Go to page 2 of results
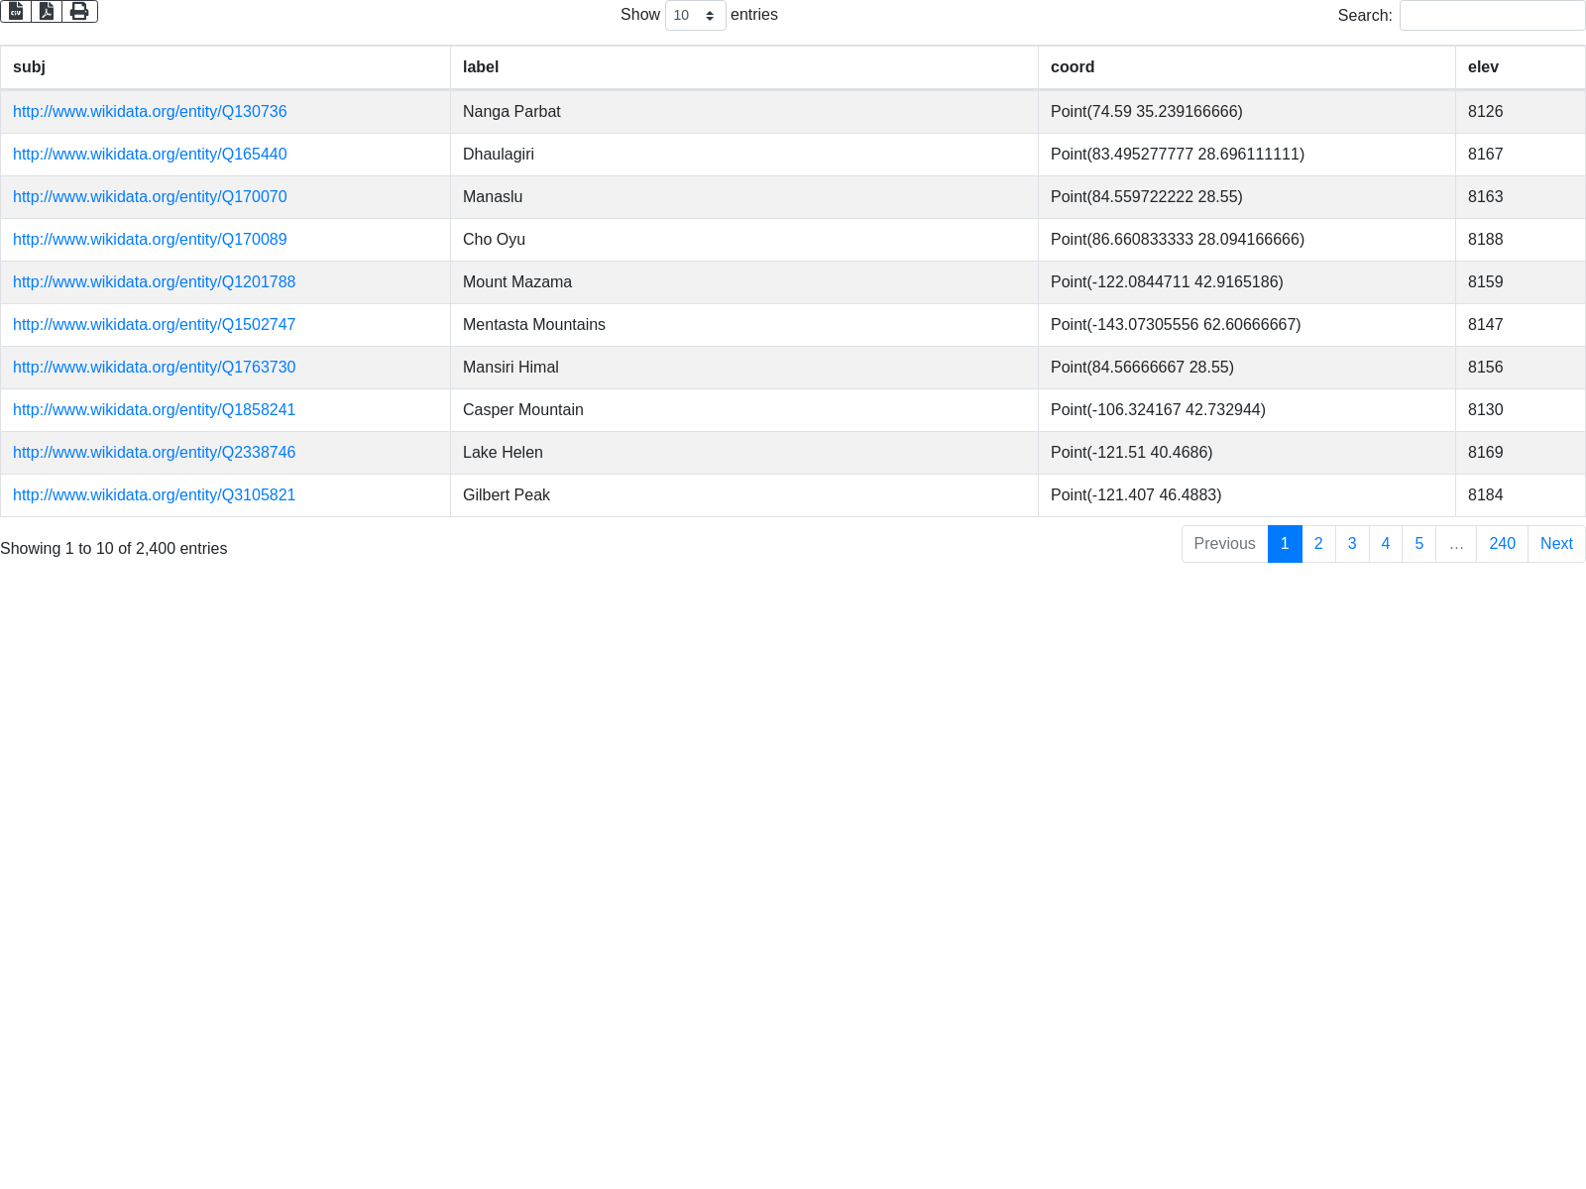1586x1189 pixels. [x=1318, y=544]
